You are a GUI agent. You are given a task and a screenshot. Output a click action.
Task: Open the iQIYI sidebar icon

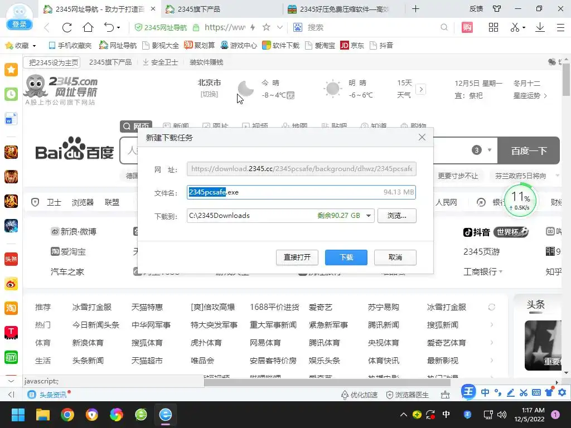11,357
